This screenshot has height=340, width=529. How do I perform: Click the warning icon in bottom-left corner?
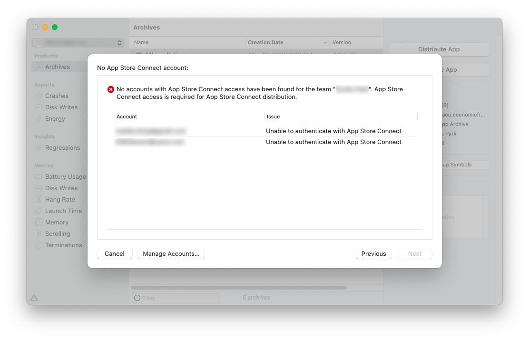coord(34,298)
